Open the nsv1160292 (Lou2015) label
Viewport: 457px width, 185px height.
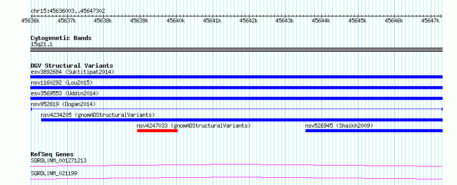(x=62, y=83)
